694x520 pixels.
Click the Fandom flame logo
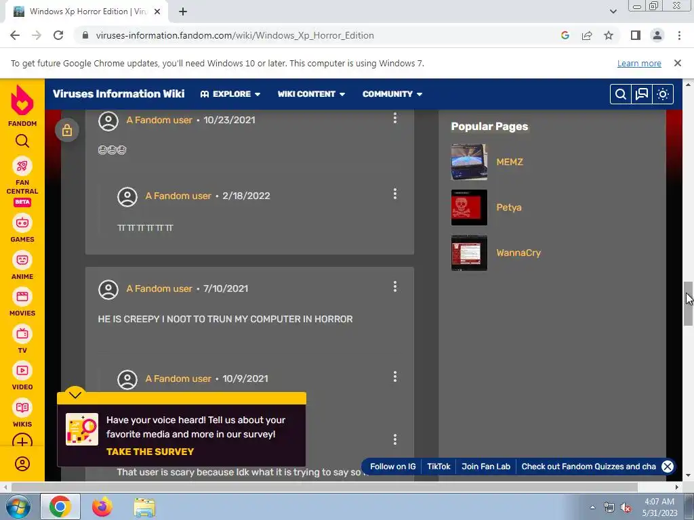click(x=22, y=100)
